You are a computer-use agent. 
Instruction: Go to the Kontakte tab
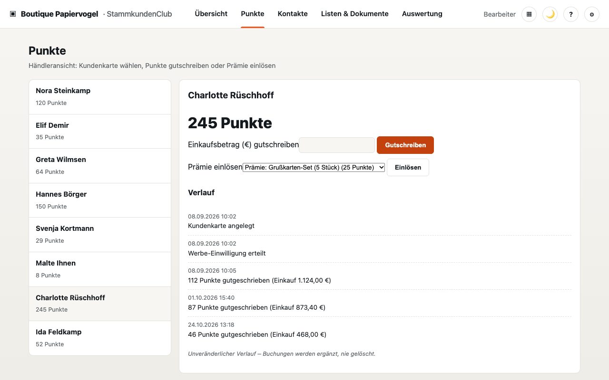pyautogui.click(x=293, y=14)
